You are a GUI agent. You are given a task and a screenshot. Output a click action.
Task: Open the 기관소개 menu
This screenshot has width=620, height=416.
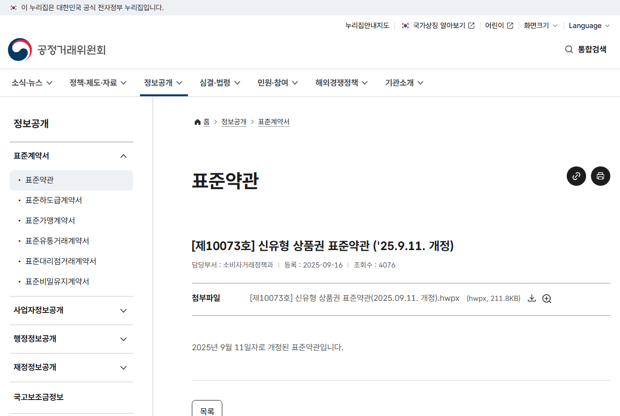404,83
